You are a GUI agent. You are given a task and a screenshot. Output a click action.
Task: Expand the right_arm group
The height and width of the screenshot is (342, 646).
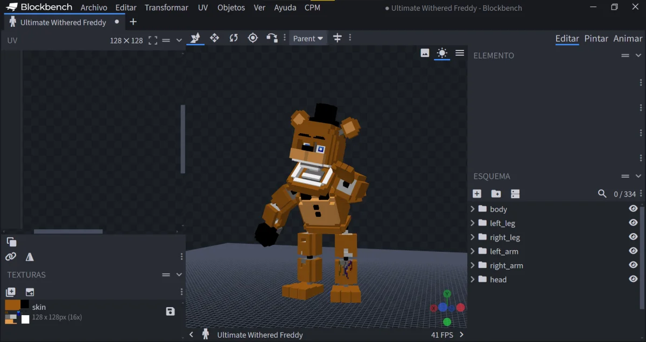tap(473, 265)
